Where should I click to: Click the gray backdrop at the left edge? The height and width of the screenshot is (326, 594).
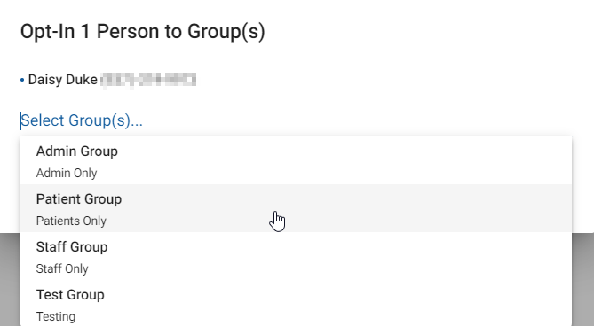coord(10,280)
